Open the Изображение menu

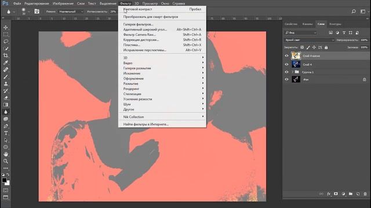(63, 3)
